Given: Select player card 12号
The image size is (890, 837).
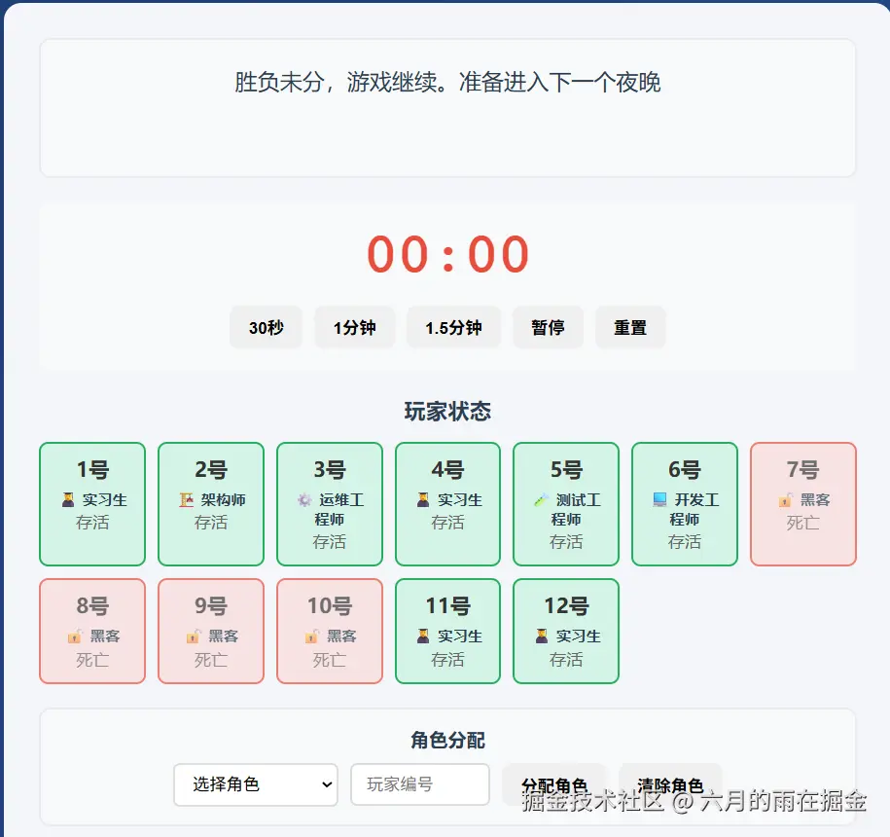Looking at the screenshot, I should (566, 631).
